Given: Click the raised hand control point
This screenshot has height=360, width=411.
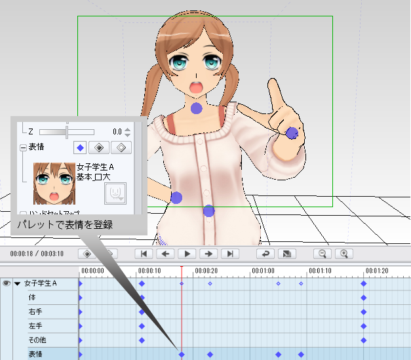Looking at the screenshot, I should coord(292,133).
